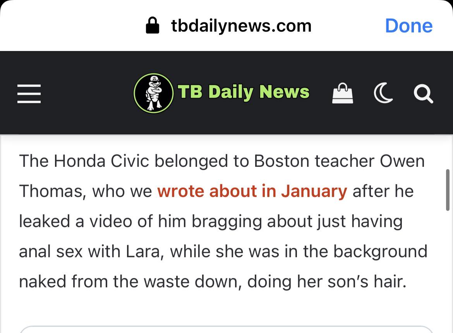Click the turtle mascot logo
453x333 pixels.
pos(153,93)
